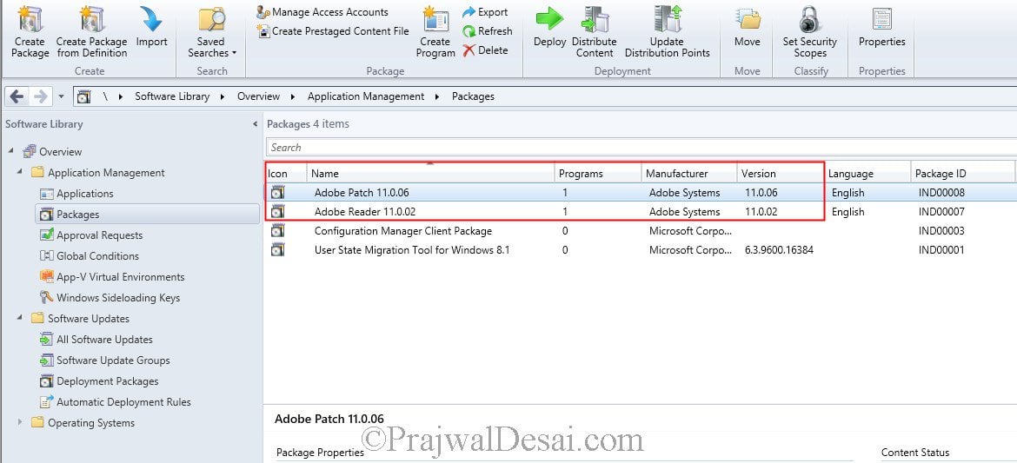The width and height of the screenshot is (1017, 463).
Task: Click the IND00008 package ID cell
Action: pos(941,193)
